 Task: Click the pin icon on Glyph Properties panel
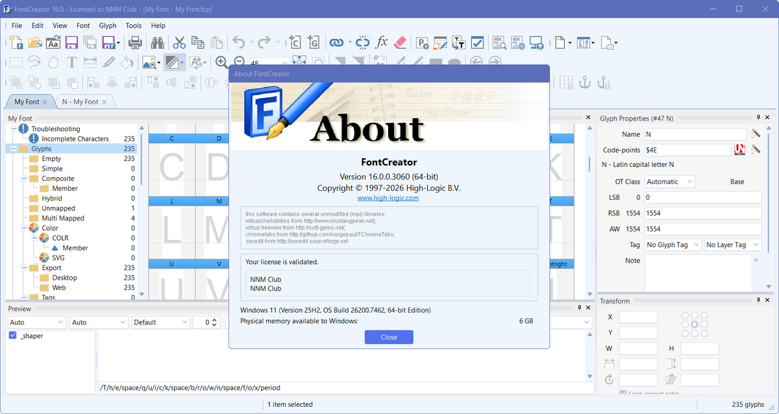[758, 117]
